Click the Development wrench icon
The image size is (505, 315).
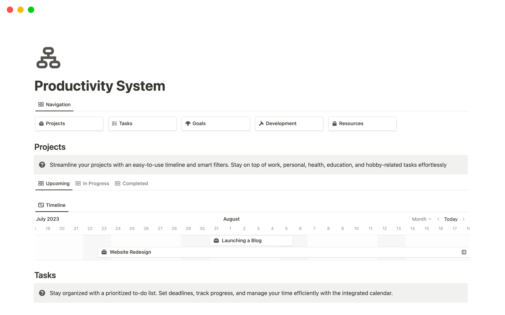(261, 123)
